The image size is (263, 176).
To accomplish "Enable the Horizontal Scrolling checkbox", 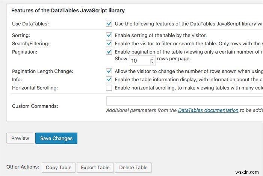I will pos(109,88).
